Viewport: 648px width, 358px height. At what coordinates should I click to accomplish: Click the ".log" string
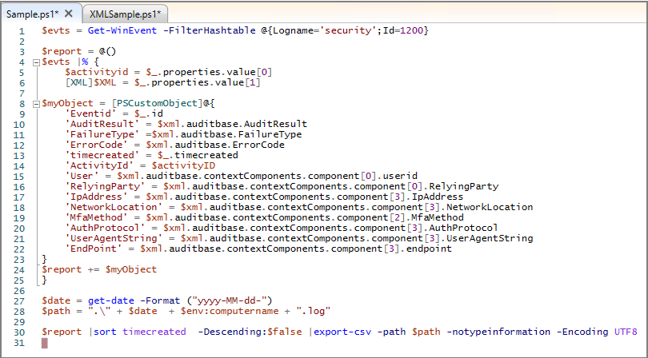314,311
